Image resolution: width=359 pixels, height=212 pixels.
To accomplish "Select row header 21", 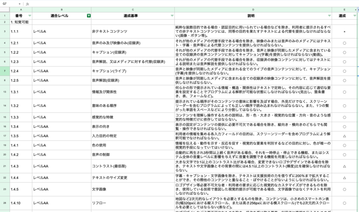I will [4, 166].
